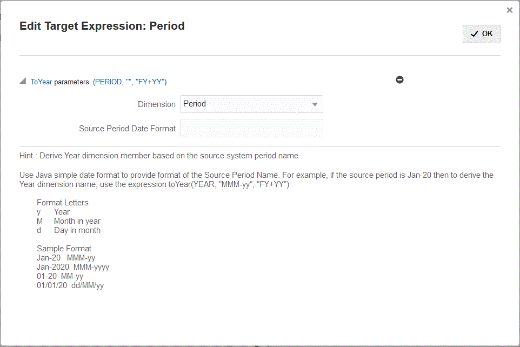Click inside the Source Period Date Format field
Image resolution: width=520 pixels, height=347 pixels.
[251, 128]
